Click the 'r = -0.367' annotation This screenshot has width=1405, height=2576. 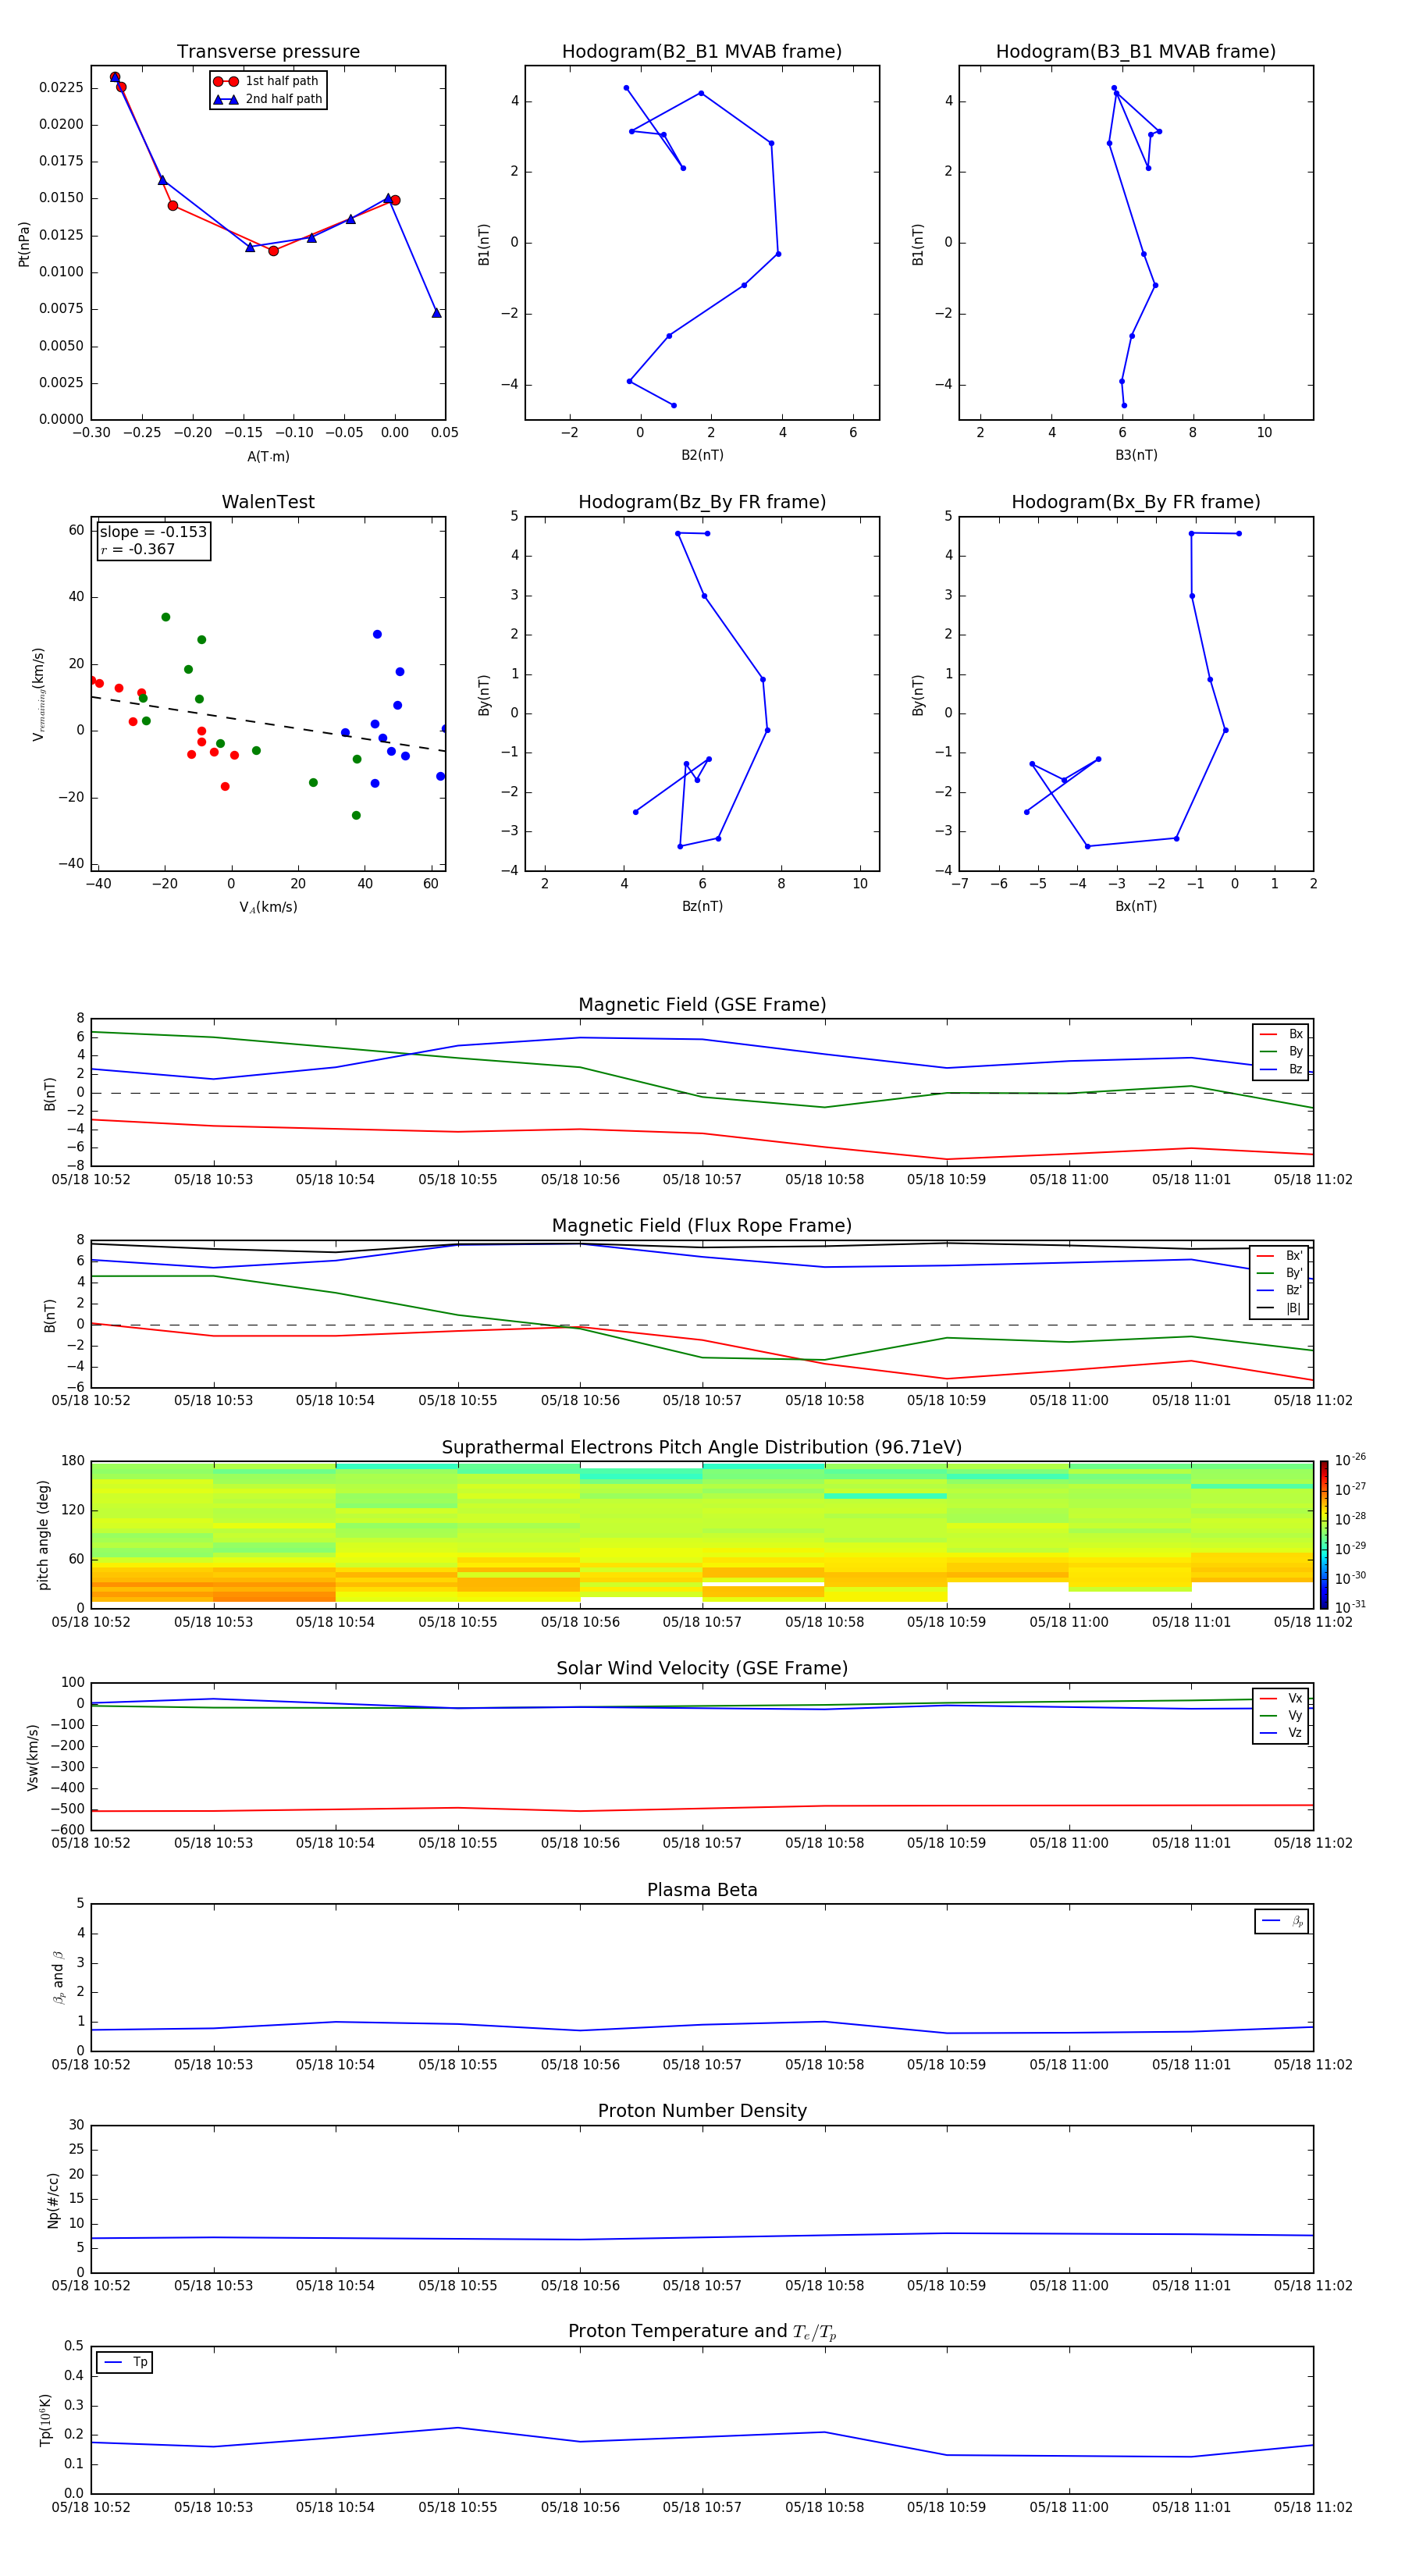[138, 549]
